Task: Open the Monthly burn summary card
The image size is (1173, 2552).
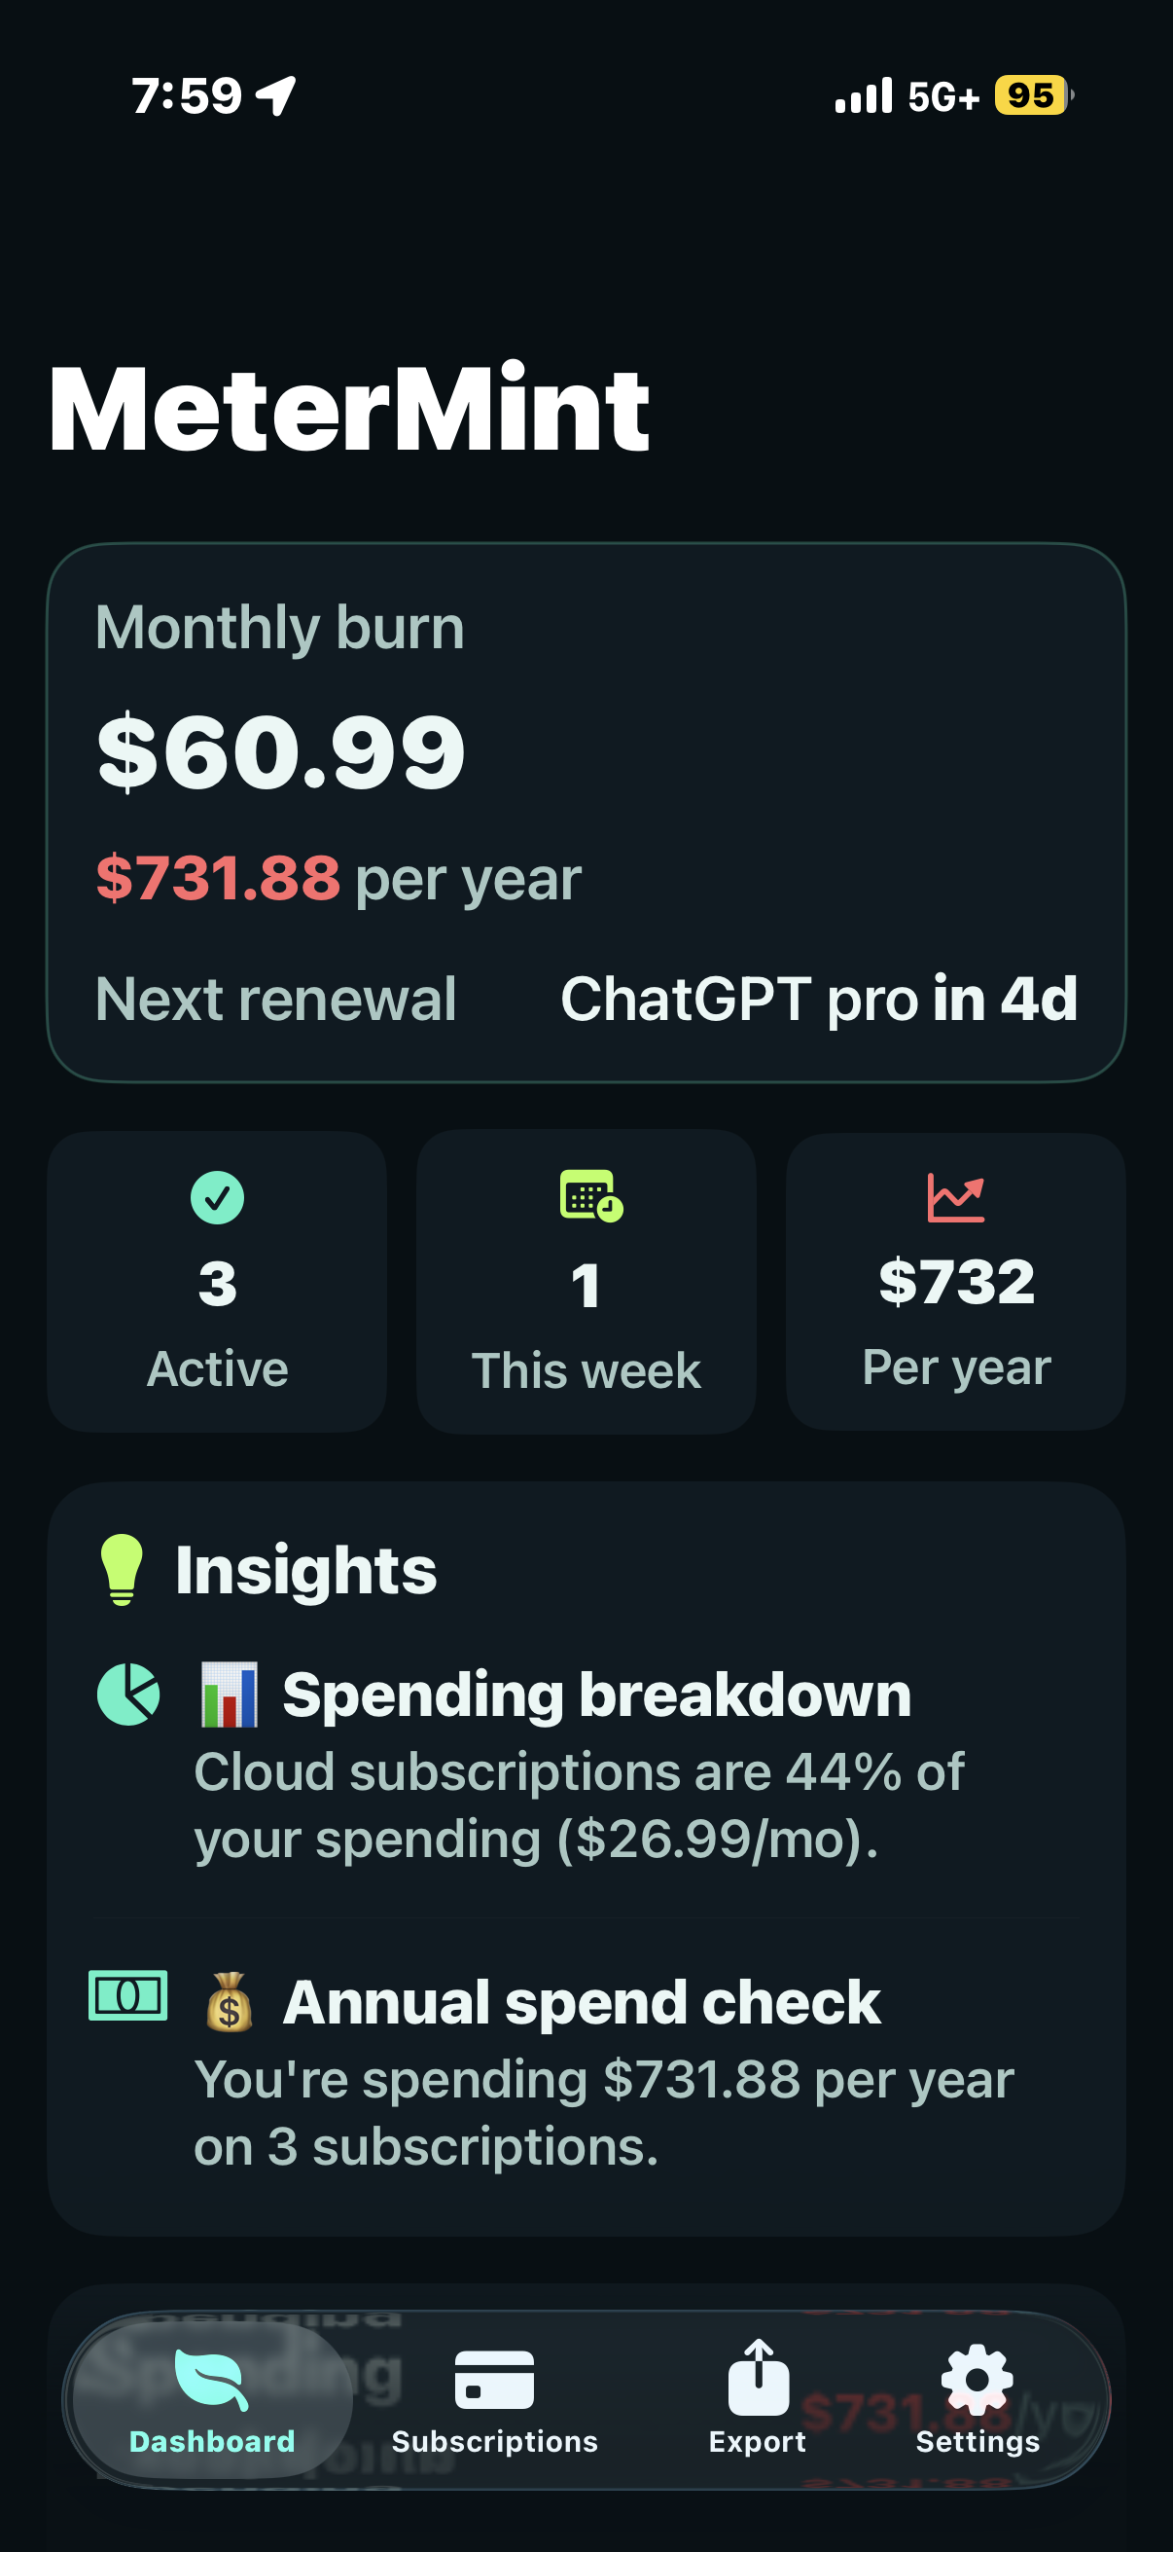Action: (x=586, y=813)
